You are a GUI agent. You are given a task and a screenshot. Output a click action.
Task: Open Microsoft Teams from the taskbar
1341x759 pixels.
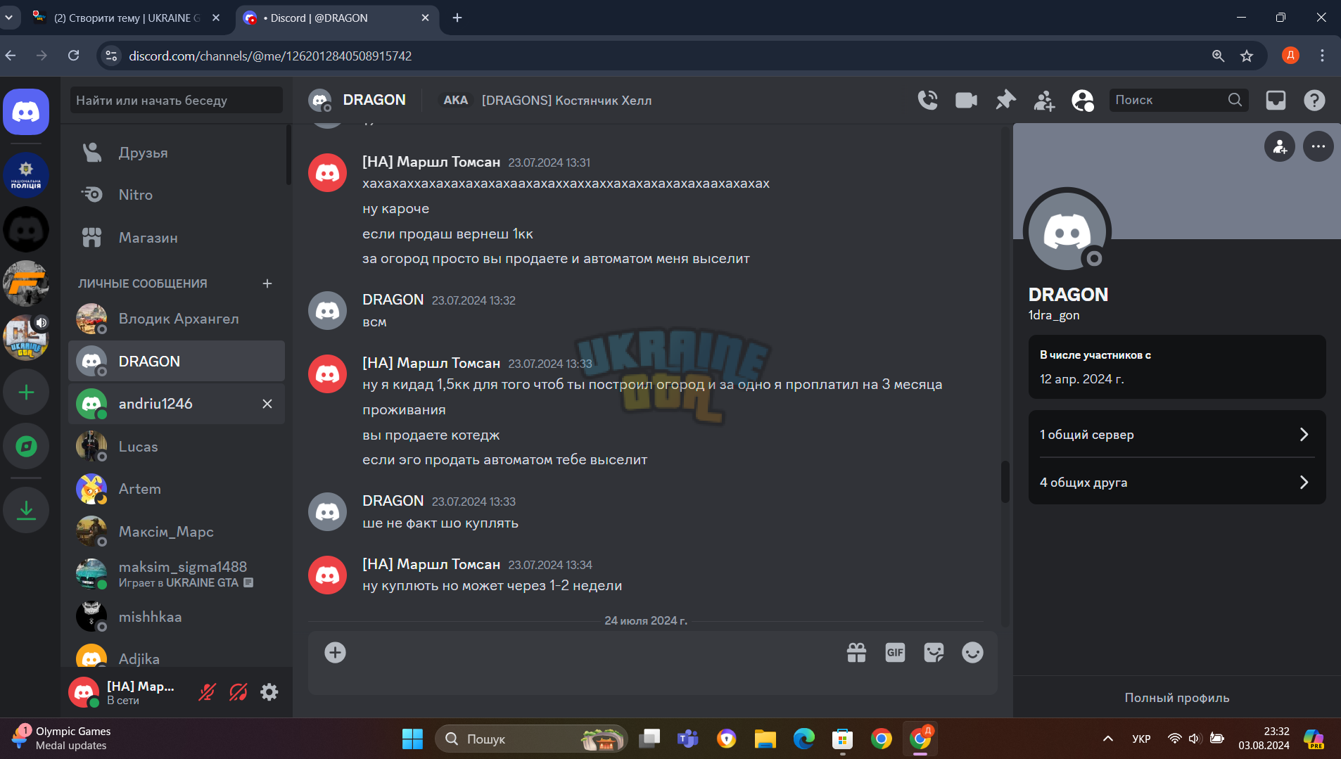(687, 739)
